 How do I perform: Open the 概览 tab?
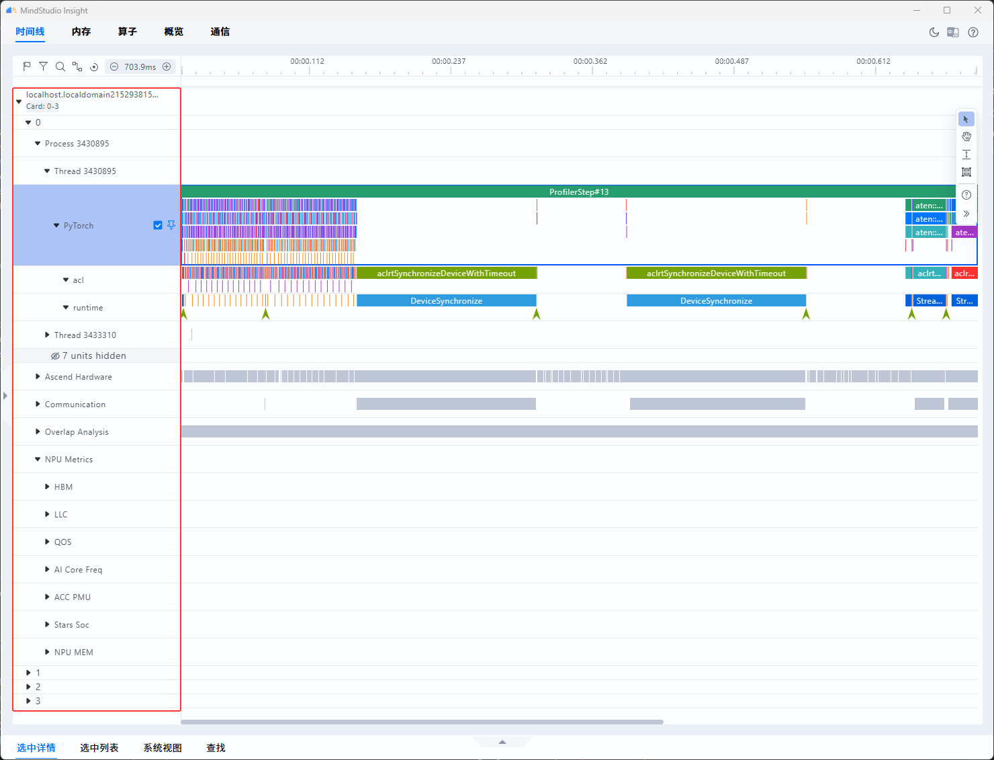(x=174, y=32)
